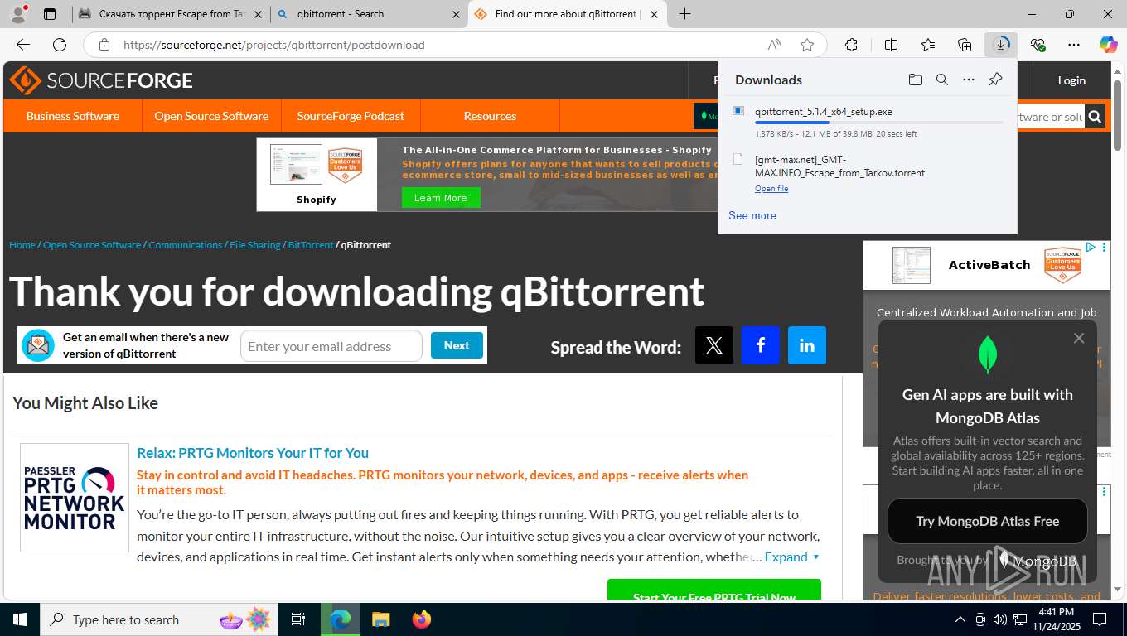Open Business Software menu
Image resolution: width=1127 pixels, height=636 pixels.
pos(73,116)
